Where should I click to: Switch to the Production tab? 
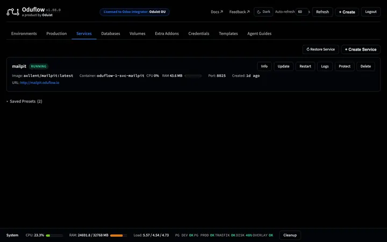(56, 33)
